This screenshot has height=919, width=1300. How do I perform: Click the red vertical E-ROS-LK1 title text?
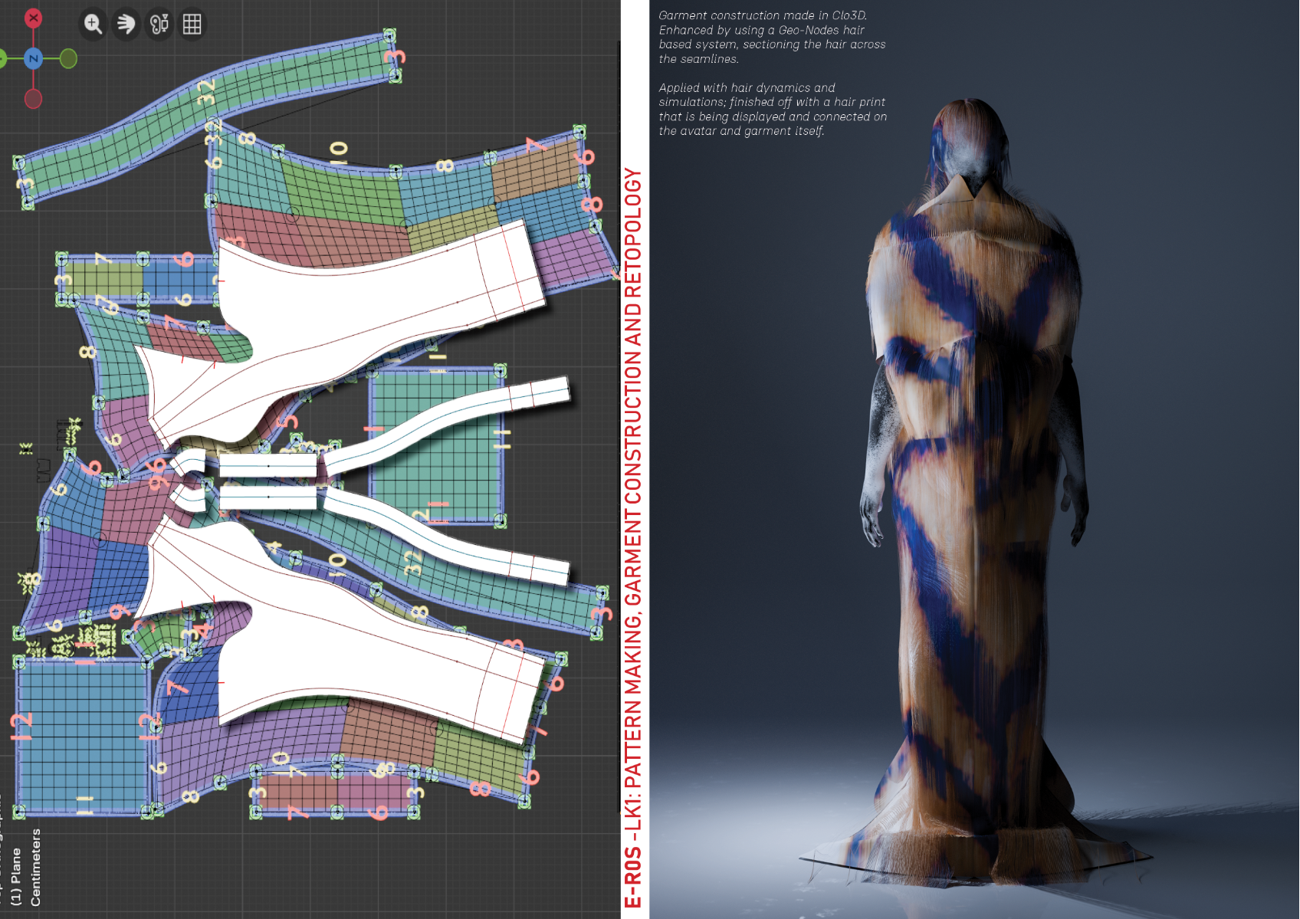pos(633,537)
